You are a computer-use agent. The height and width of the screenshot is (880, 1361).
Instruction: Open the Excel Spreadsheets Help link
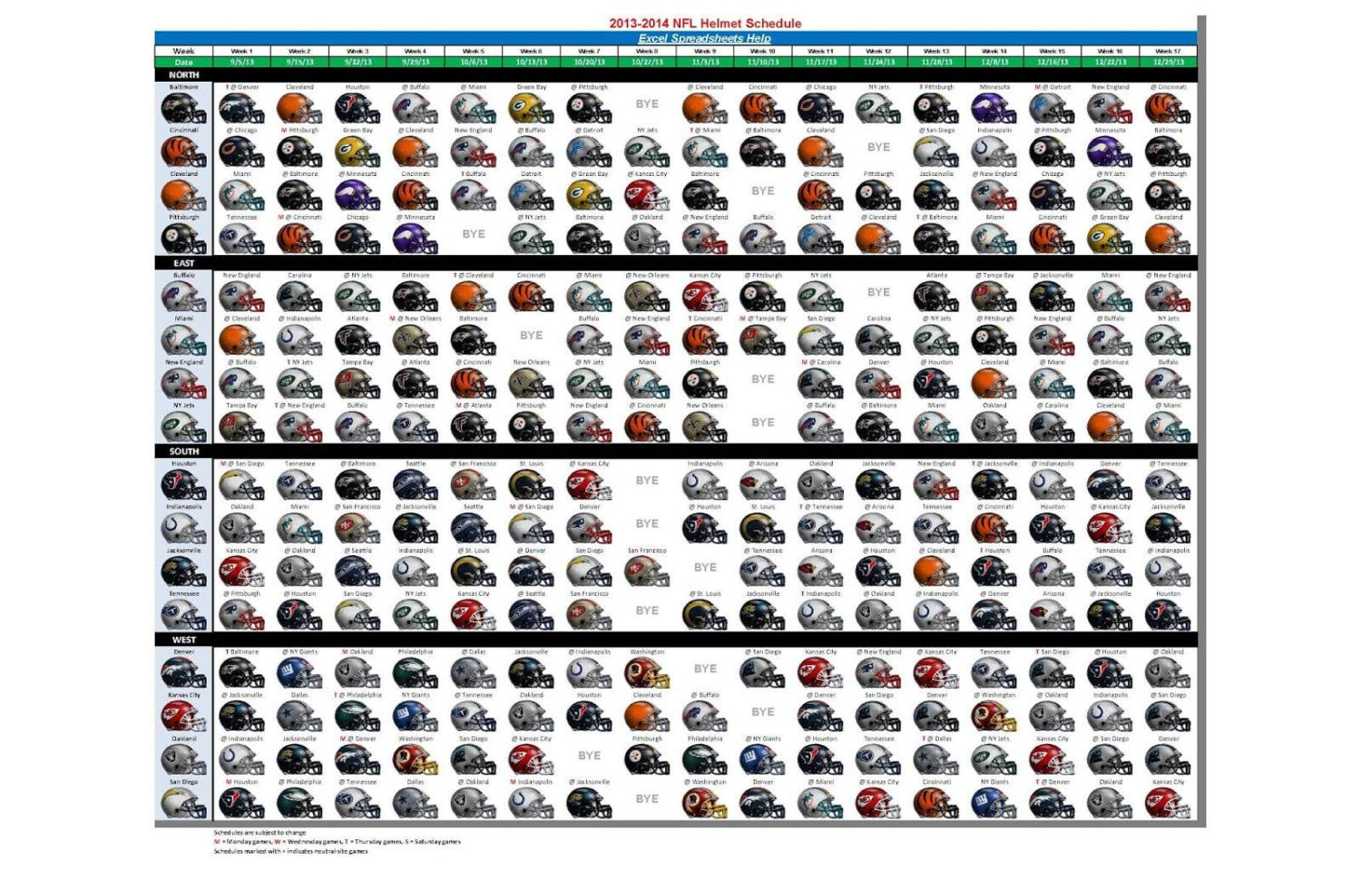pyautogui.click(x=704, y=39)
